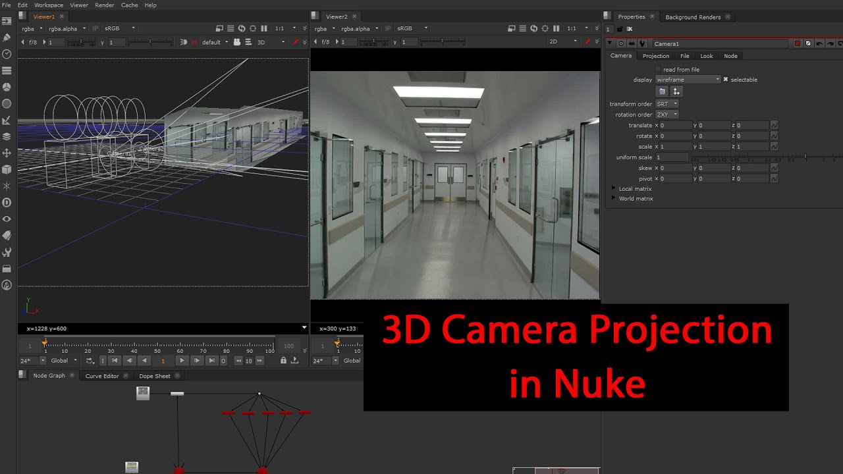
Task: Toggle the properties panel lock icon
Action: pos(620,29)
